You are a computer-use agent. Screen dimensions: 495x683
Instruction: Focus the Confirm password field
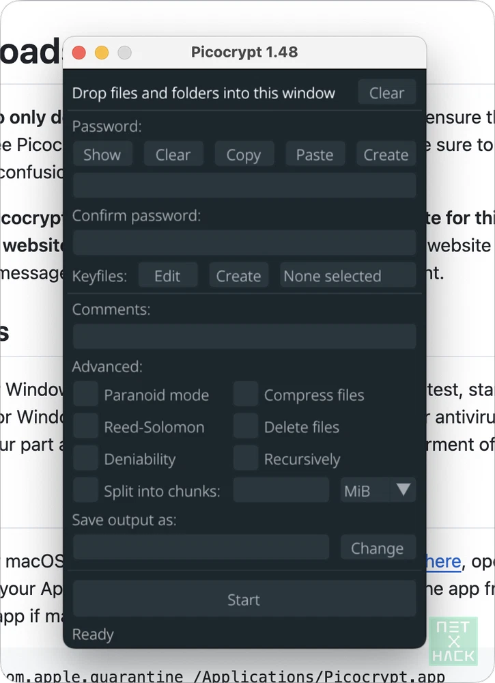tap(244, 242)
